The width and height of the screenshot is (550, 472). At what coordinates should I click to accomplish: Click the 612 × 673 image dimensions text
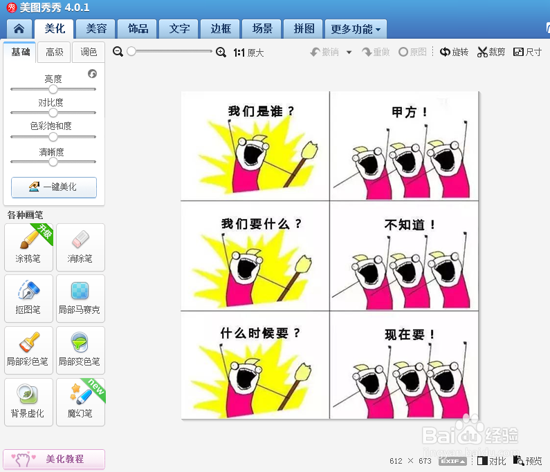(x=410, y=461)
